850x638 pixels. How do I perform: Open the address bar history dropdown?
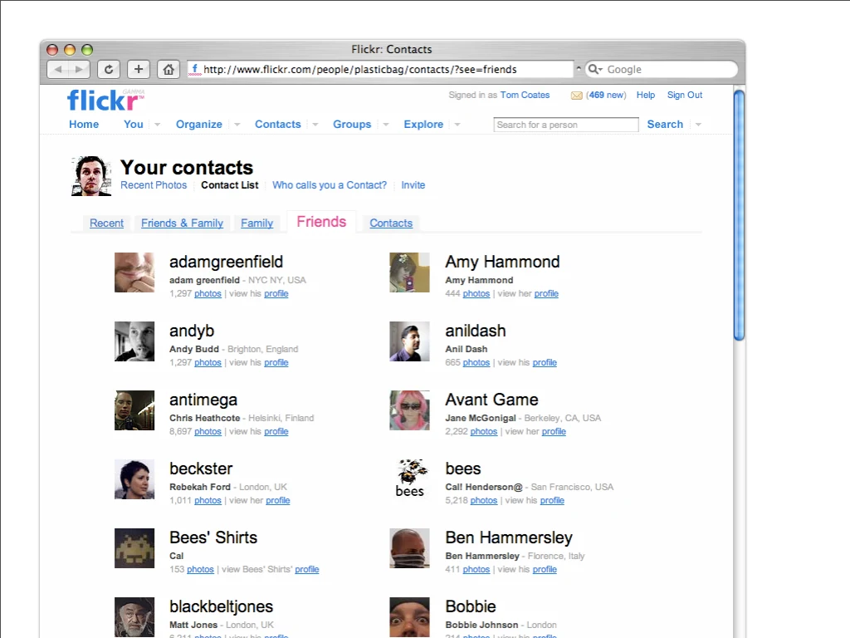[579, 69]
